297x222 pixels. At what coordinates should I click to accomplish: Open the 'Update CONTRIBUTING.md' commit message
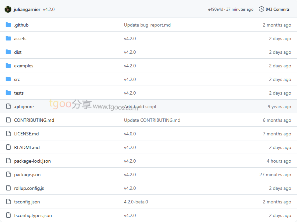[152, 120]
